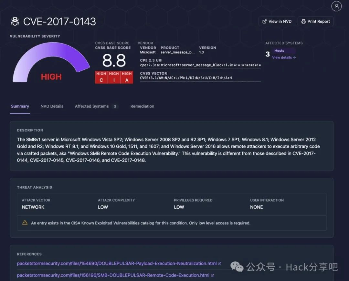This screenshot has width=349, height=281.
Task: Click the purple Hosts badge
Action: (x=279, y=51)
